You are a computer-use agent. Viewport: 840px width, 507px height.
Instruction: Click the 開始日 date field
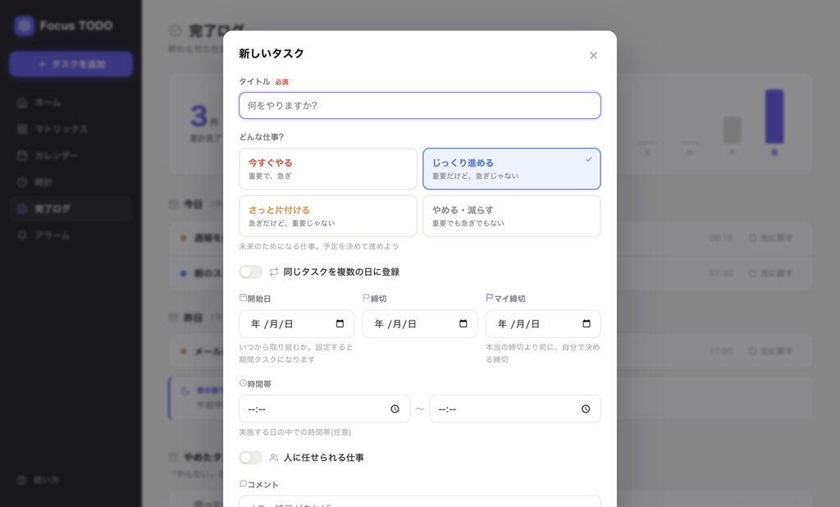coord(296,324)
